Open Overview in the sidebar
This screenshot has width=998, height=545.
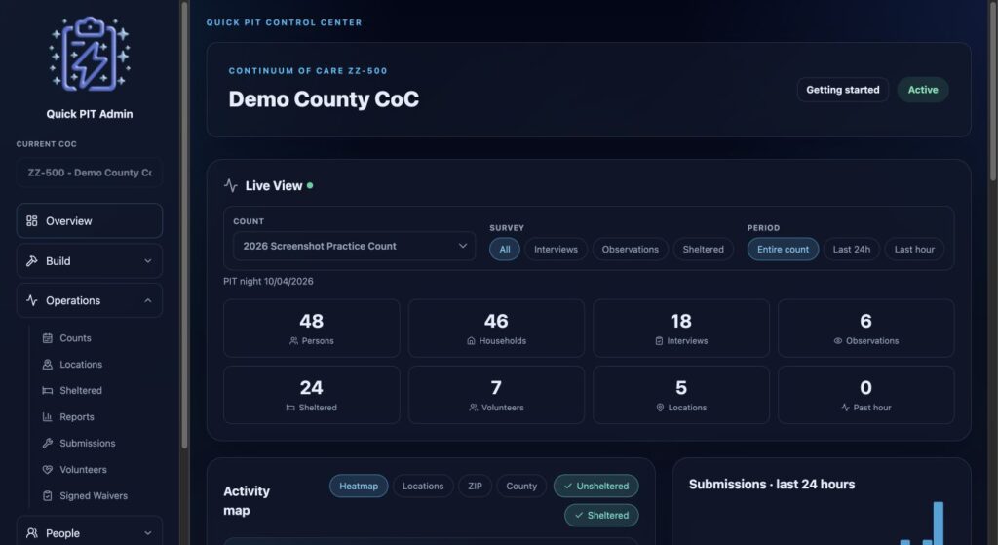click(89, 221)
